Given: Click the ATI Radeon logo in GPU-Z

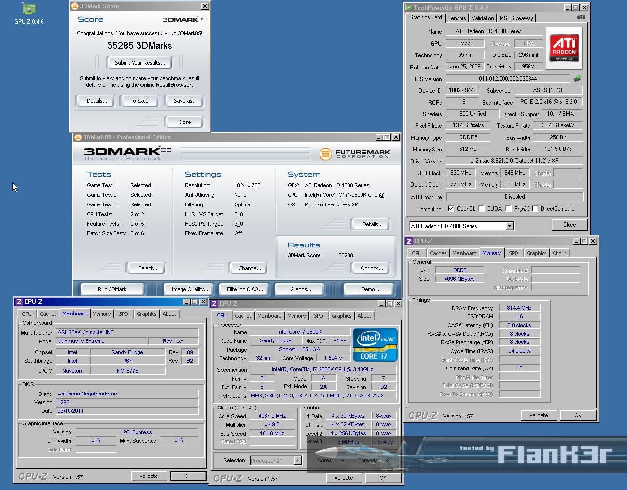Looking at the screenshot, I should 564,48.
